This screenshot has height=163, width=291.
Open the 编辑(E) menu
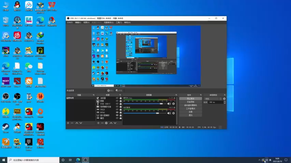point(78,22)
